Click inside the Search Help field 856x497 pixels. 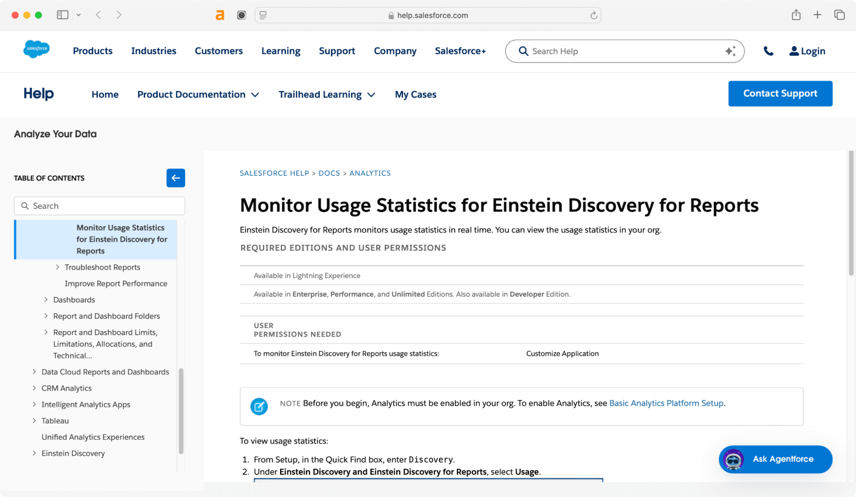point(599,51)
